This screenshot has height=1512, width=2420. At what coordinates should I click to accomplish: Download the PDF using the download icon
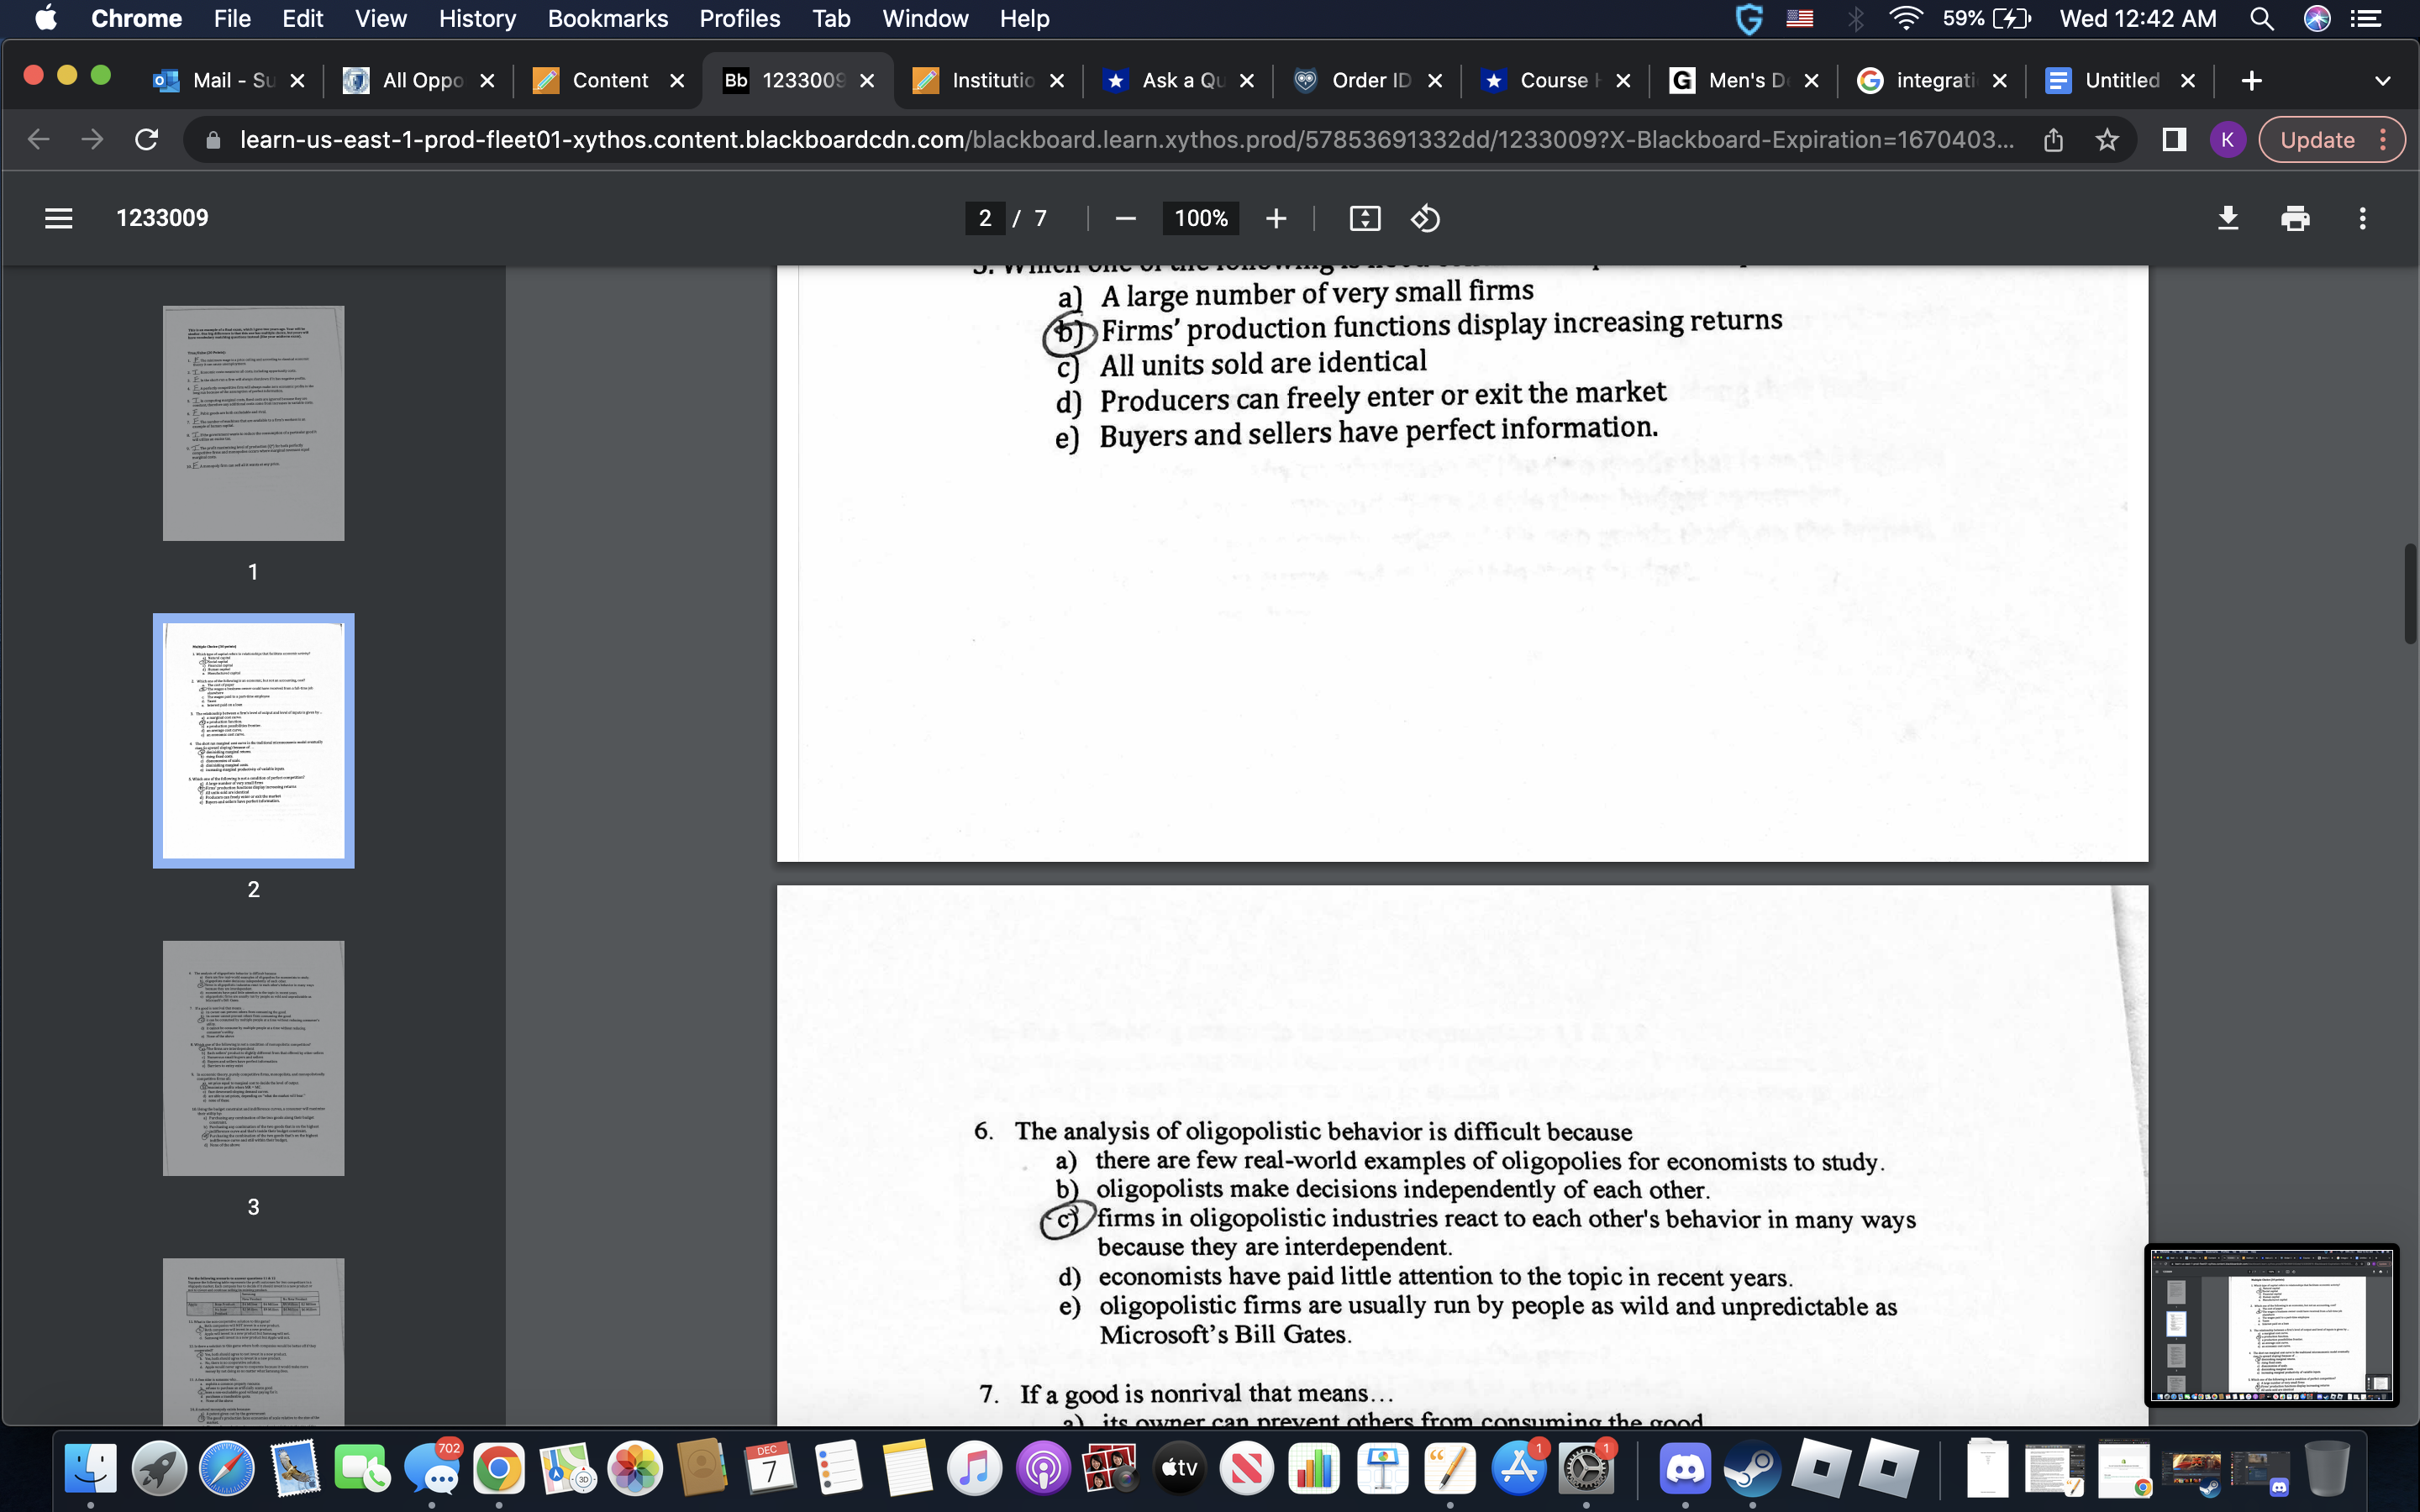[2229, 218]
